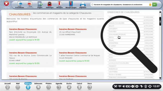Click the page scrollbar down arrow
The height and width of the screenshot is (91, 163).
tap(160, 78)
